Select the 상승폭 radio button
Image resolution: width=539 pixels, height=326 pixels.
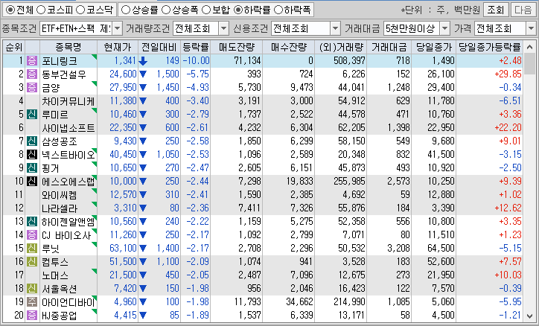point(166,10)
